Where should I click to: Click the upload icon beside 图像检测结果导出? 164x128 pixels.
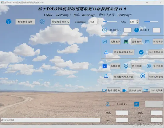point(106,52)
